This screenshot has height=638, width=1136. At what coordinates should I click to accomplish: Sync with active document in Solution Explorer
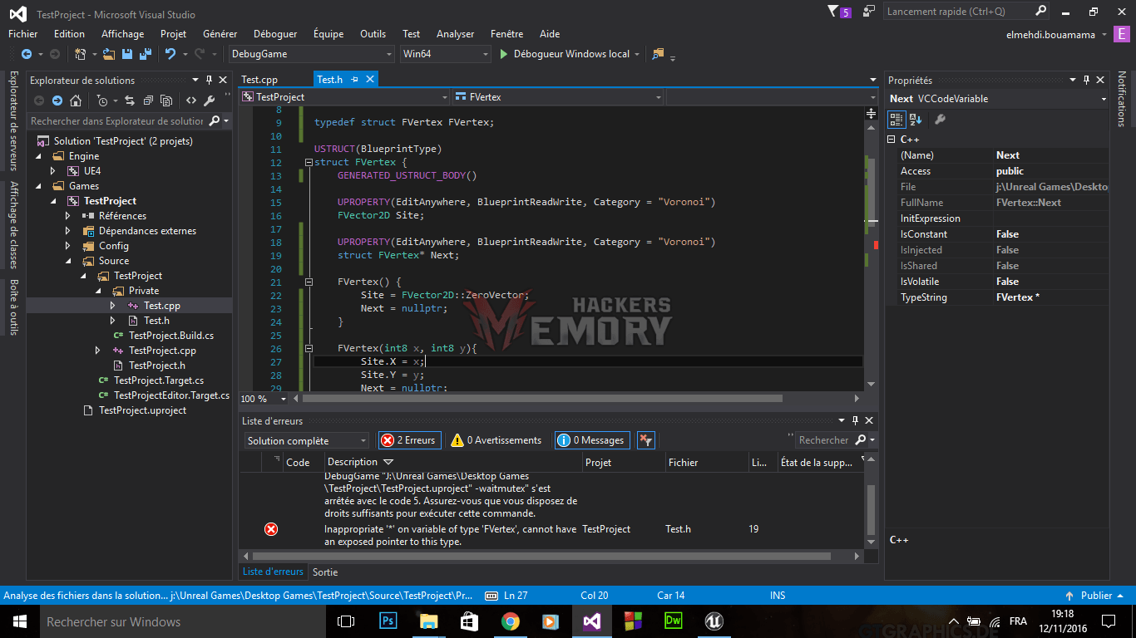point(130,101)
